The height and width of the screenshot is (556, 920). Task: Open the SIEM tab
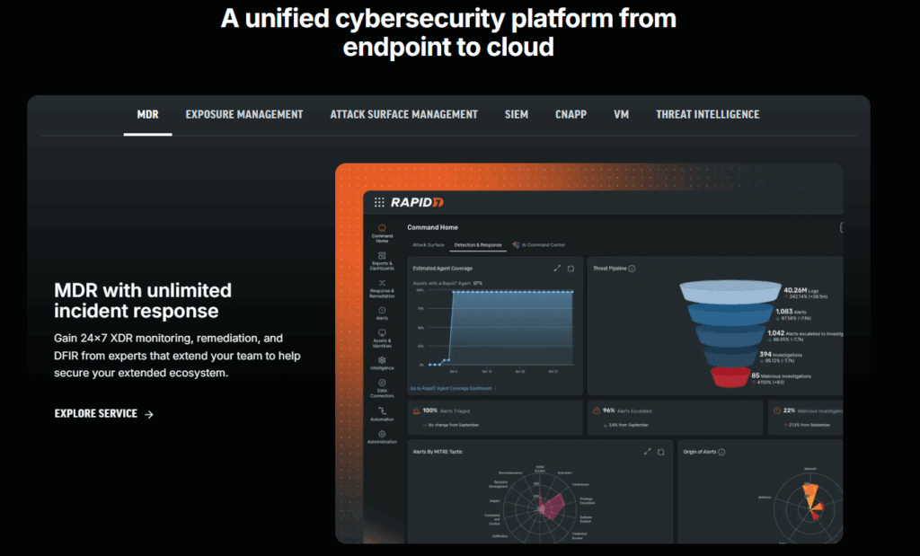[x=517, y=114]
